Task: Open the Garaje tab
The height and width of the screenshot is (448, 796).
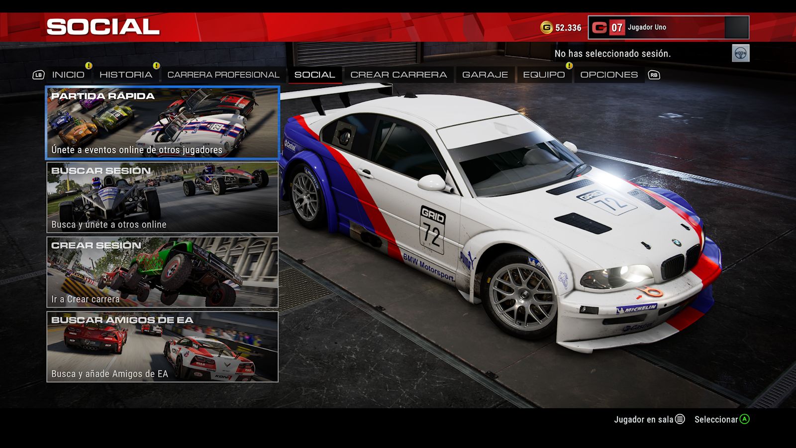Action: coord(485,75)
